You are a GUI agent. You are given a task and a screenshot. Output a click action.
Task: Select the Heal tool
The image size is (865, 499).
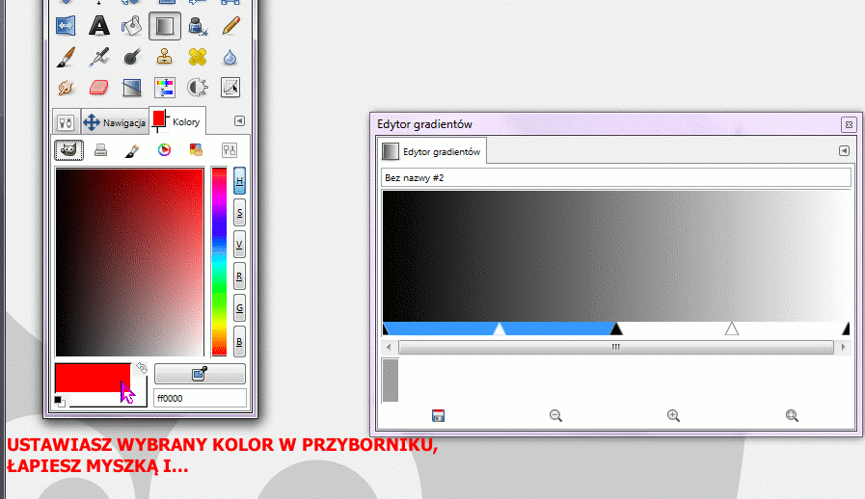pyautogui.click(x=198, y=57)
